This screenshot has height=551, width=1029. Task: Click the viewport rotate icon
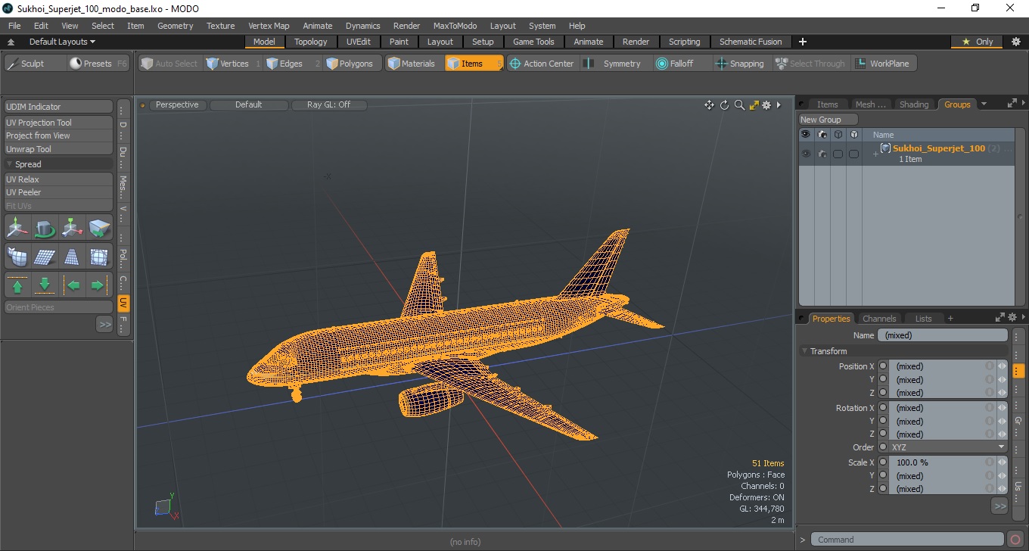point(724,105)
